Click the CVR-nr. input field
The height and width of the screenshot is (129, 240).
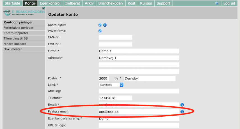[115, 44]
